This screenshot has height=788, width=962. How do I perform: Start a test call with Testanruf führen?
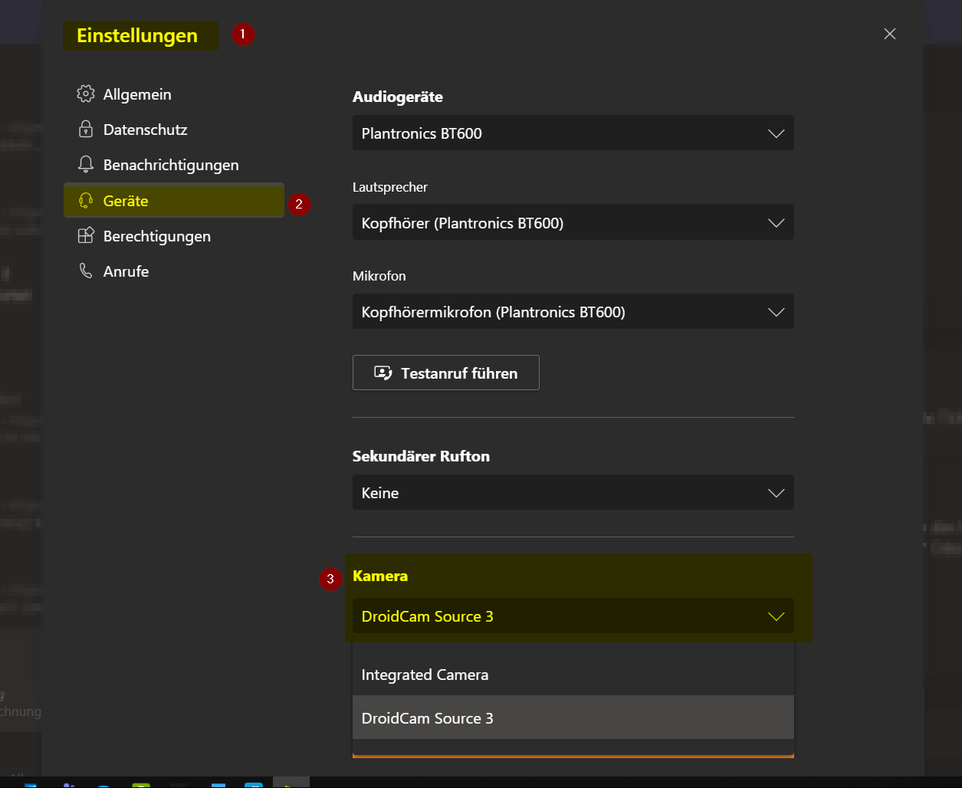click(446, 373)
